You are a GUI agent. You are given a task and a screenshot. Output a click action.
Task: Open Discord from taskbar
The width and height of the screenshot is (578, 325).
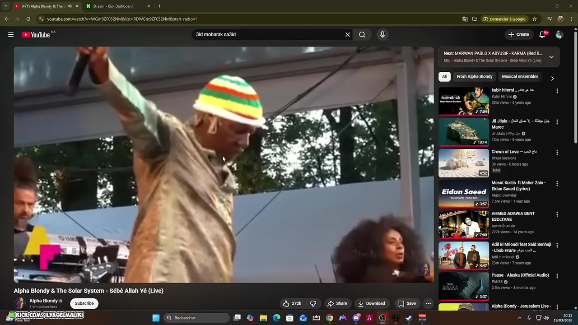356,318
